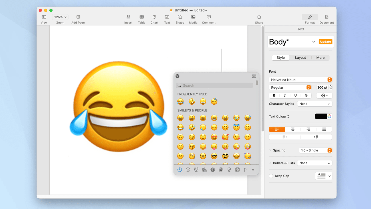Toggle italic text formatting
The height and width of the screenshot is (209, 371).
pos(285,95)
